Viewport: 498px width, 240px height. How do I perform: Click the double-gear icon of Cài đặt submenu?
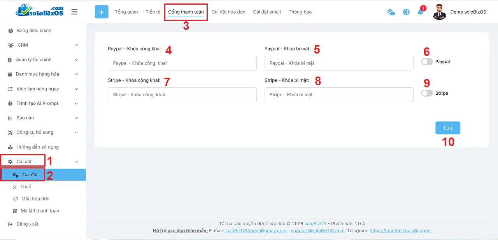click(x=16, y=175)
